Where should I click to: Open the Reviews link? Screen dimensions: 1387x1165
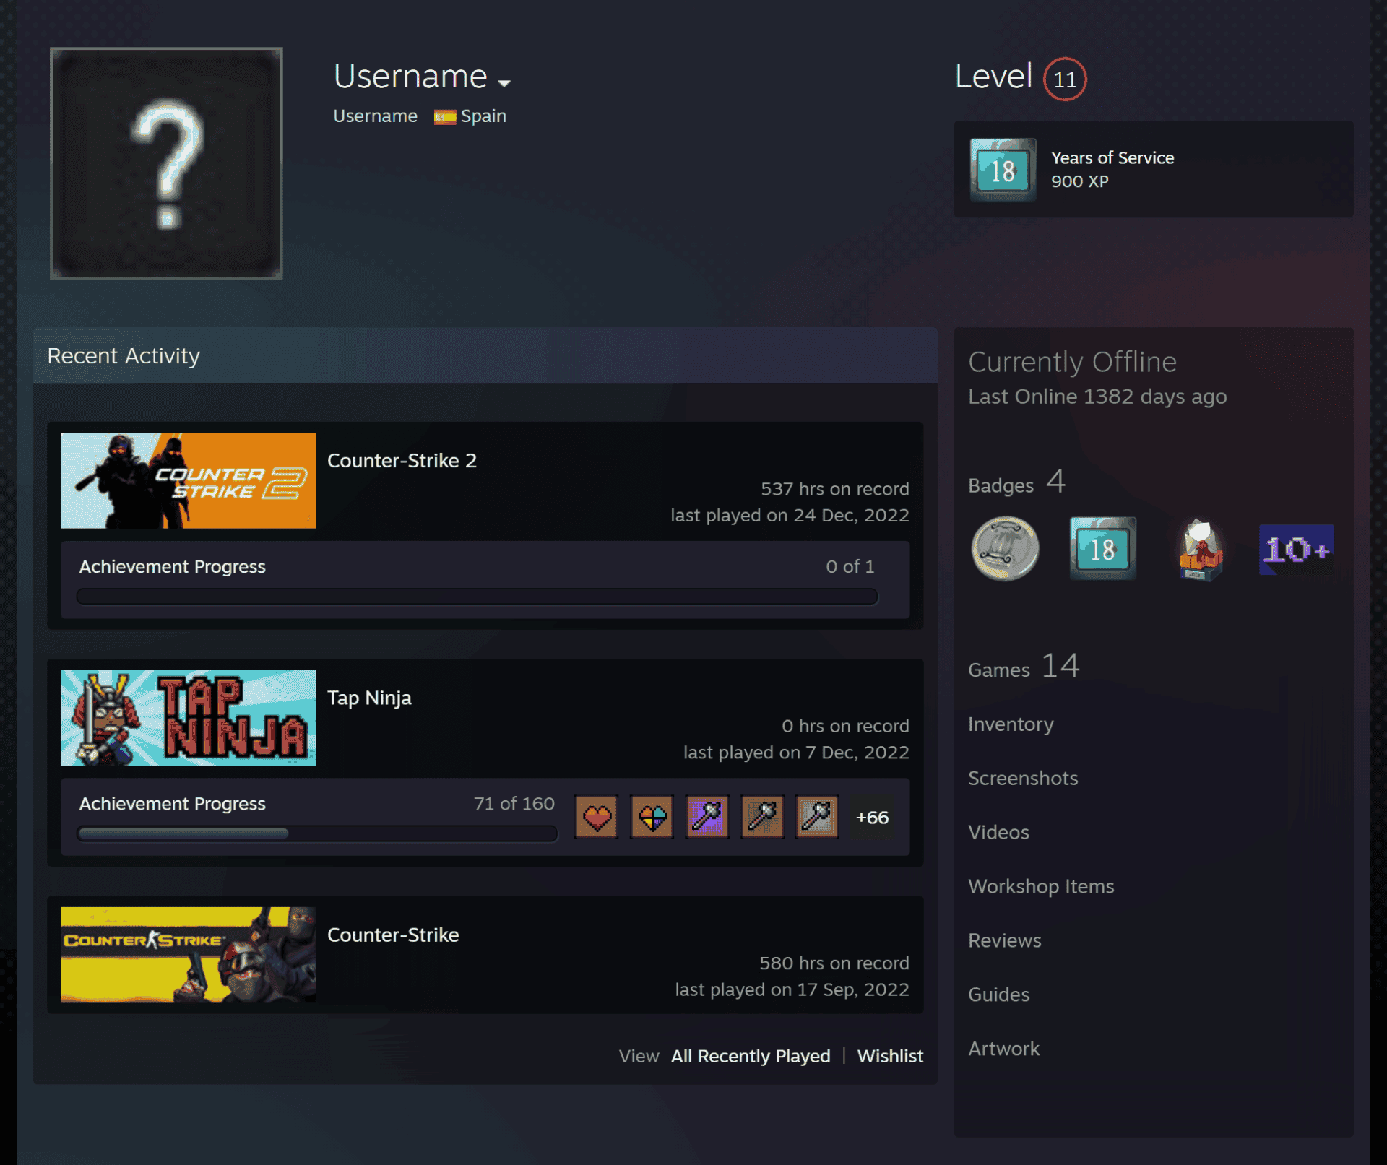click(1005, 941)
